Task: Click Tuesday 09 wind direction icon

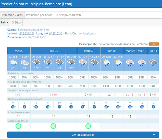Action: 130,106
